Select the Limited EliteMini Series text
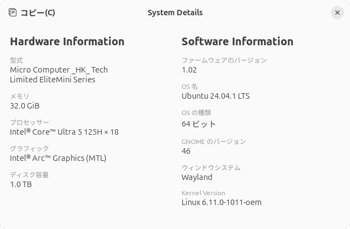The width and height of the screenshot is (350, 229). click(x=52, y=80)
